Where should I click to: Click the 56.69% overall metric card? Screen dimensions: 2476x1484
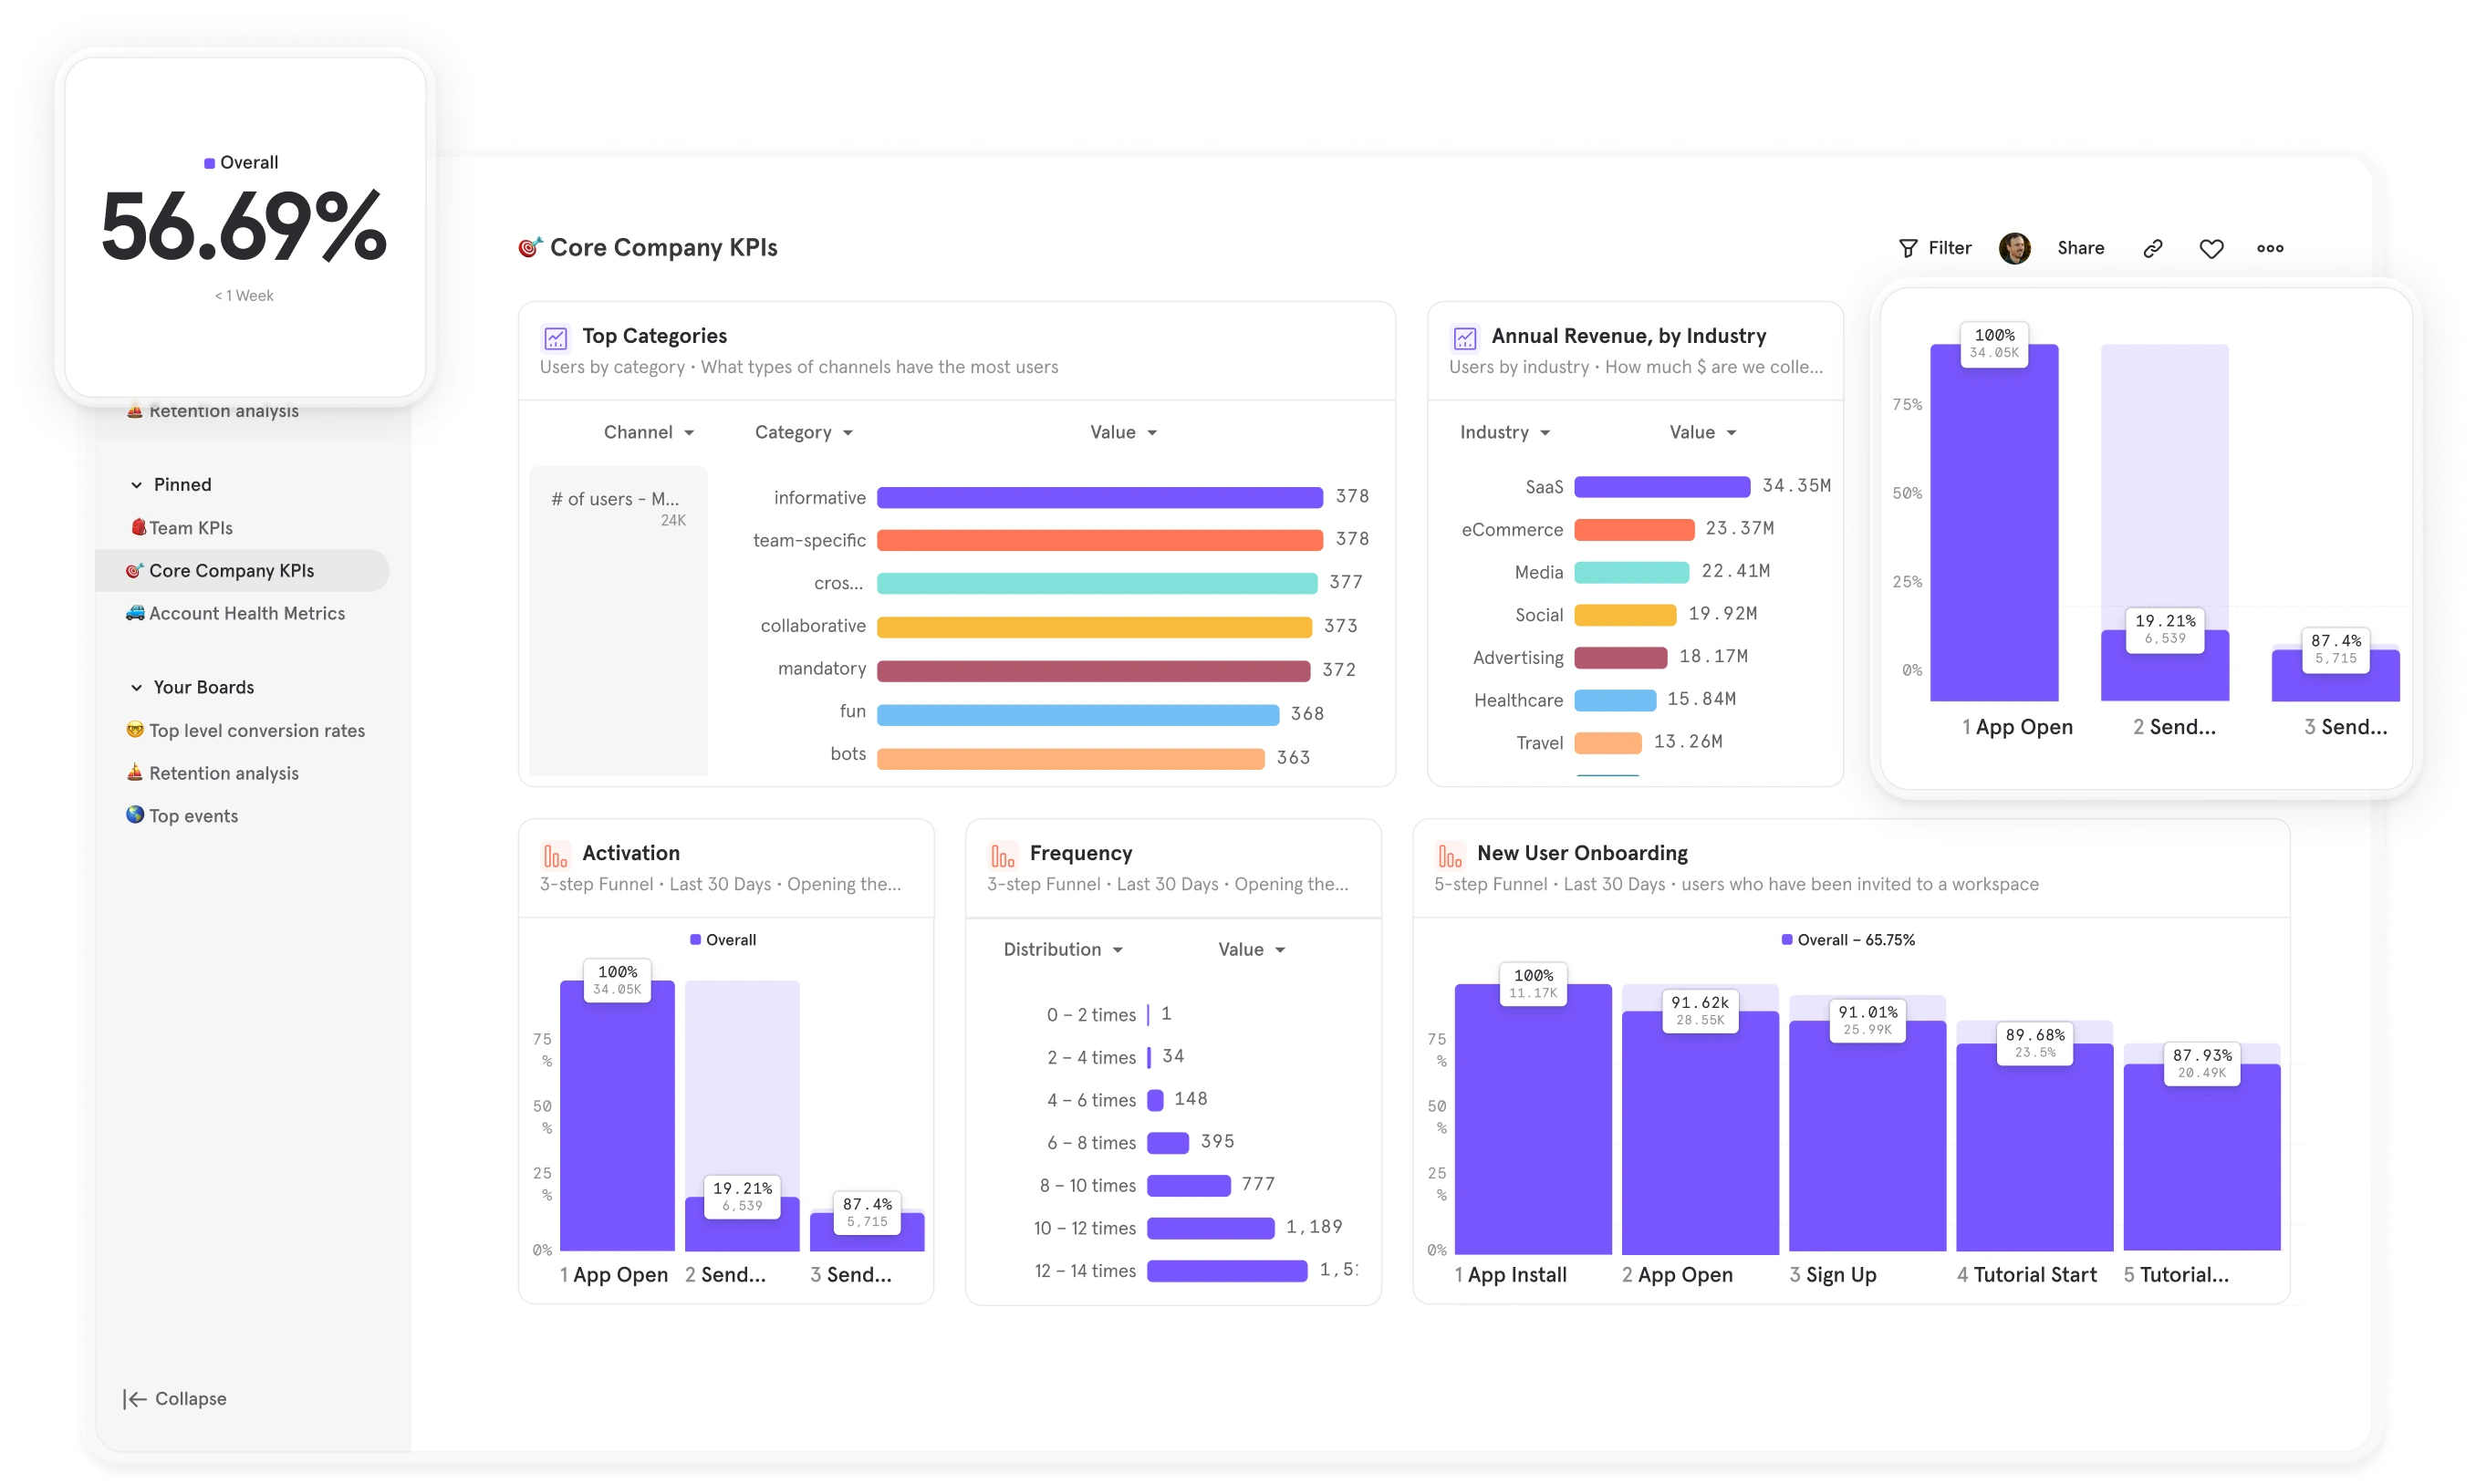240,230
